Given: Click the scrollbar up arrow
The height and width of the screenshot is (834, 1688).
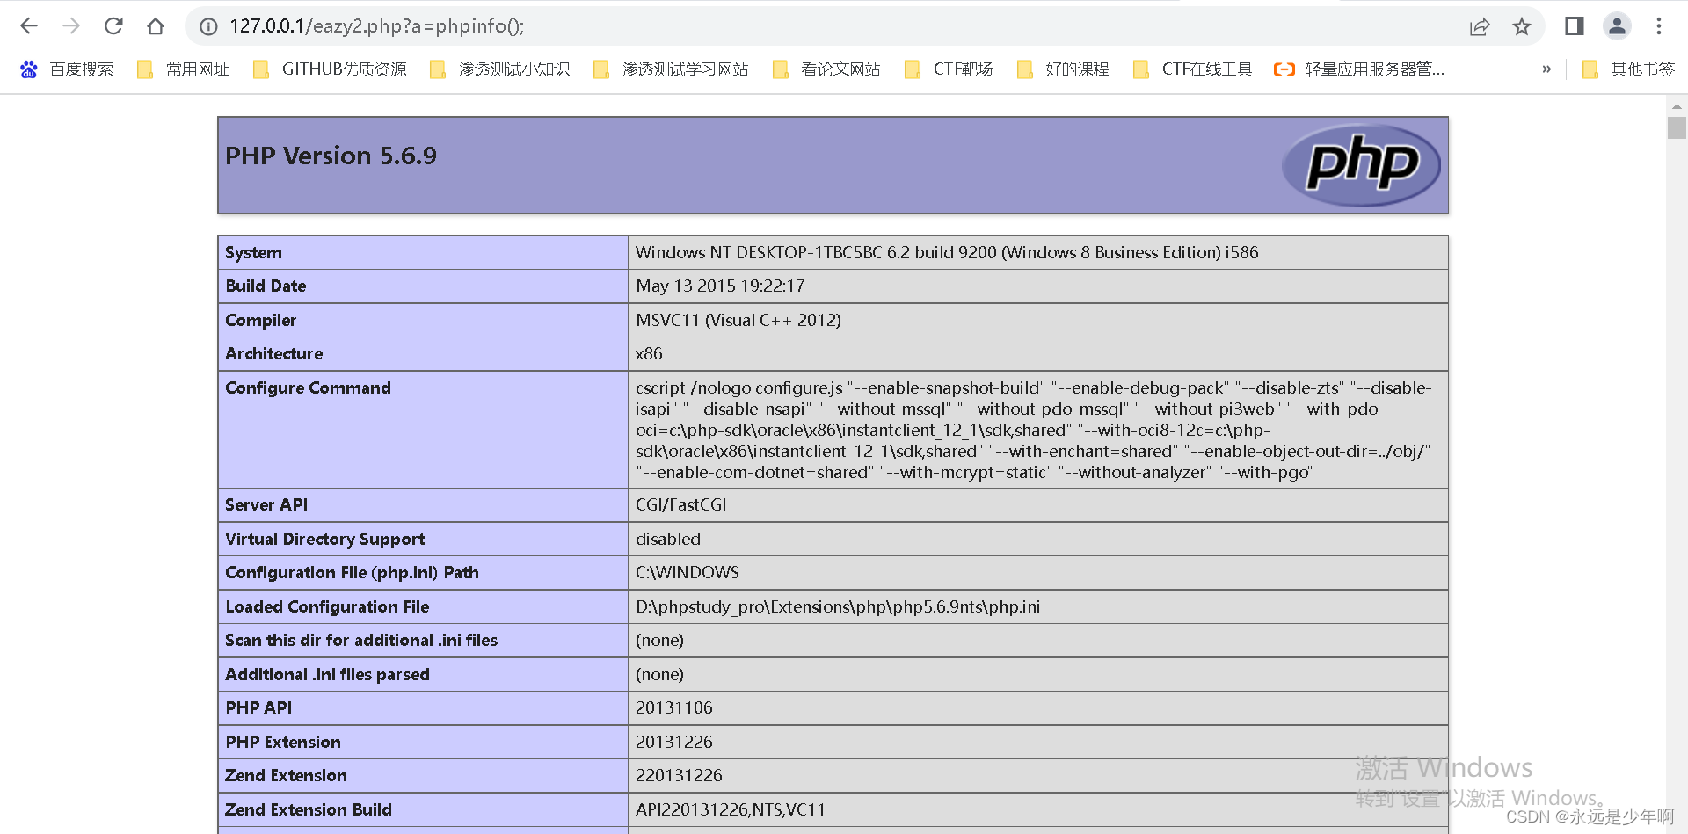Looking at the screenshot, I should (1677, 105).
